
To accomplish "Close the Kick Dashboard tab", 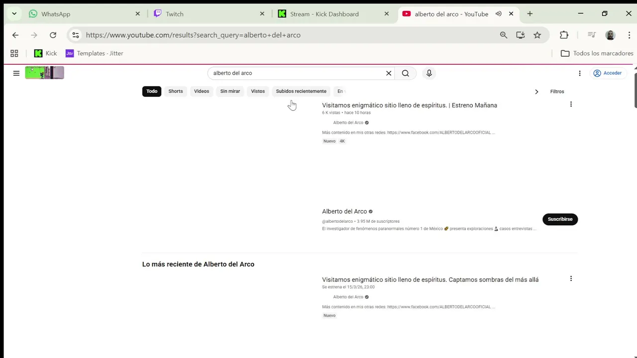I will point(387,14).
